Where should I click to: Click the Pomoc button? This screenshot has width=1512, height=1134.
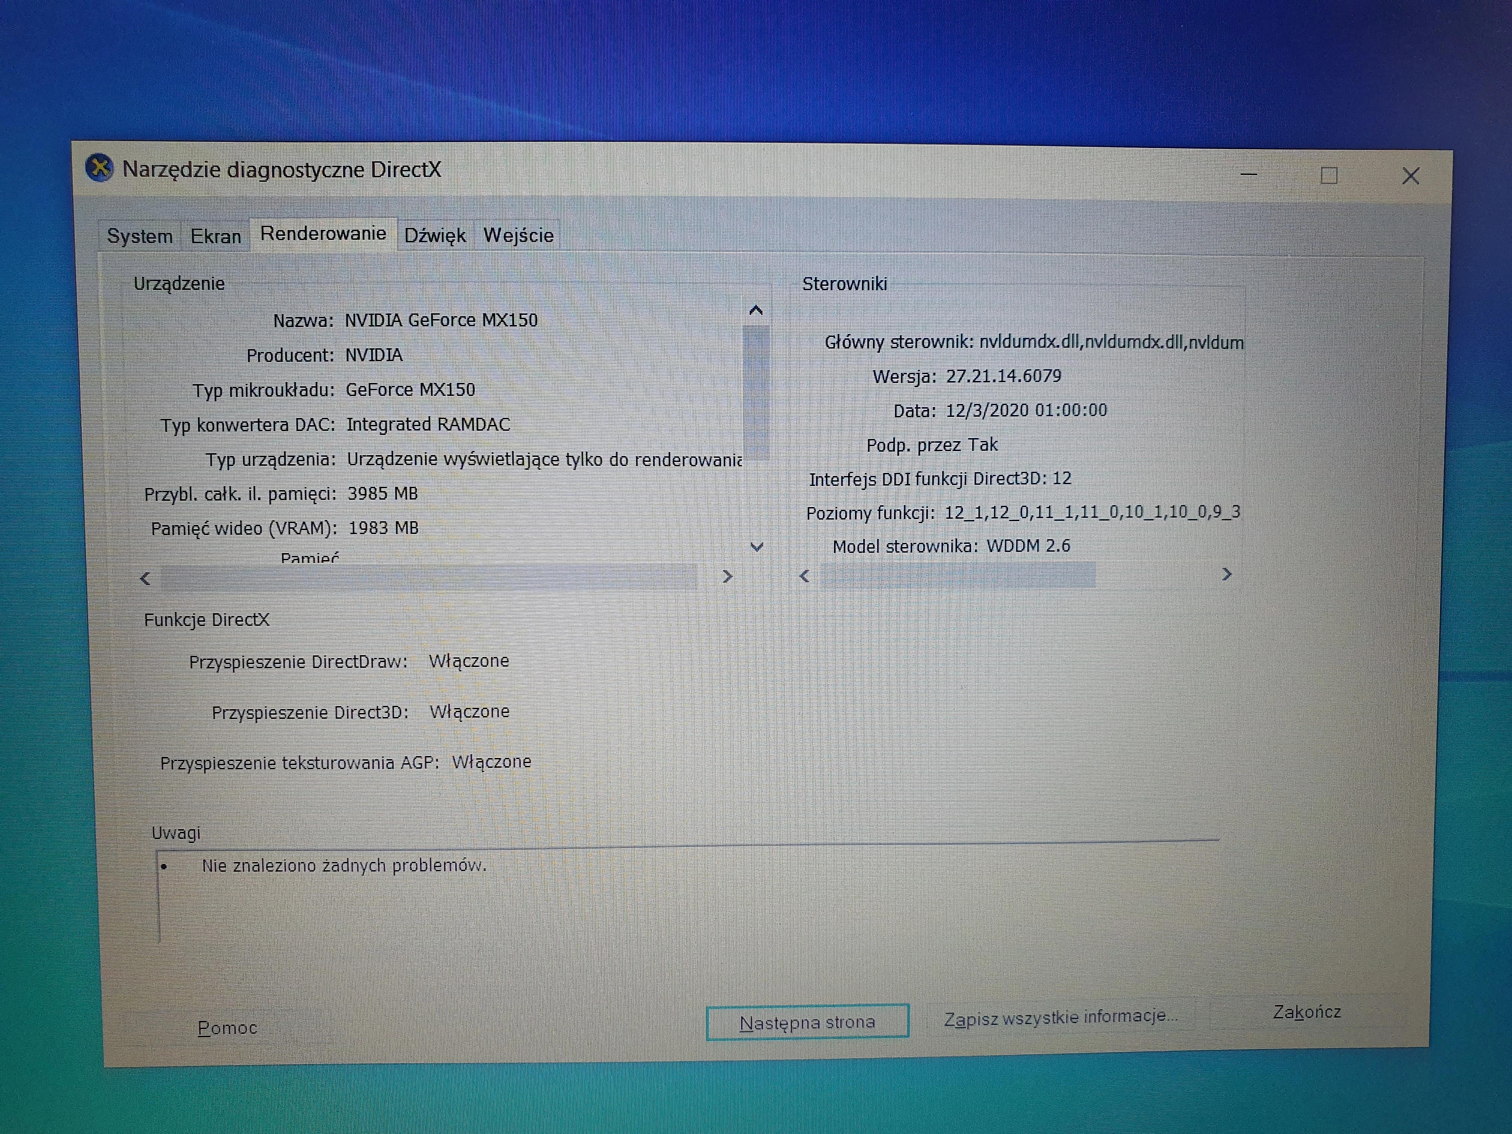pos(227,1027)
